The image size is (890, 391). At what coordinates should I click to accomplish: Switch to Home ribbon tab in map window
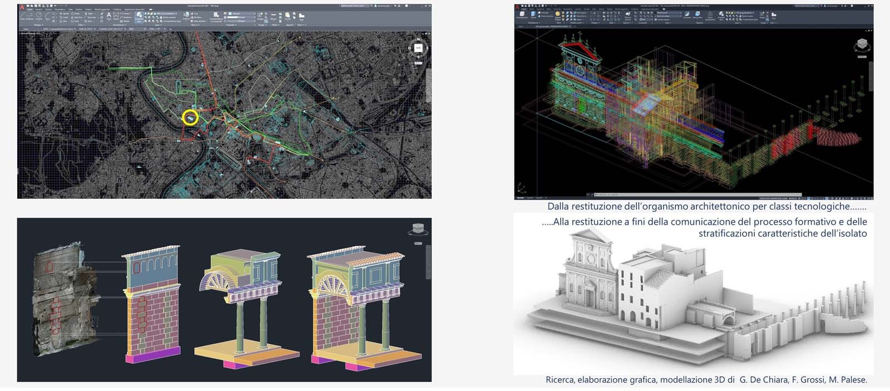tap(29, 9)
